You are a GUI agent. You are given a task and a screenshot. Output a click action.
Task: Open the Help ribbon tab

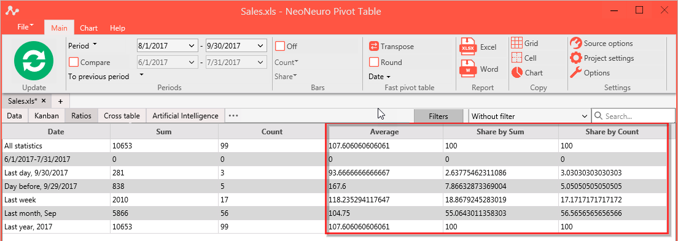117,28
